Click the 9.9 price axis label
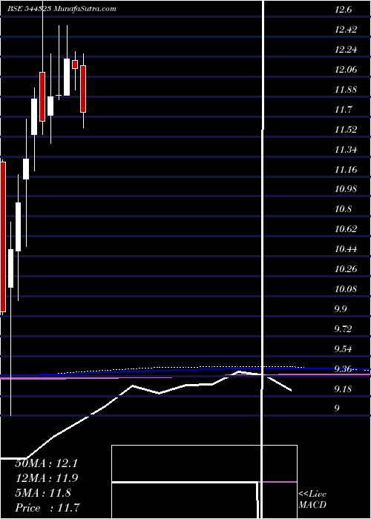Image resolution: width=371 pixels, height=519 pixels. click(341, 309)
